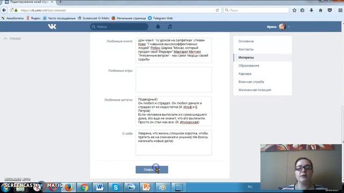Open the Авиабилеты bookmark
The width and height of the screenshot is (344, 193).
[12, 18]
